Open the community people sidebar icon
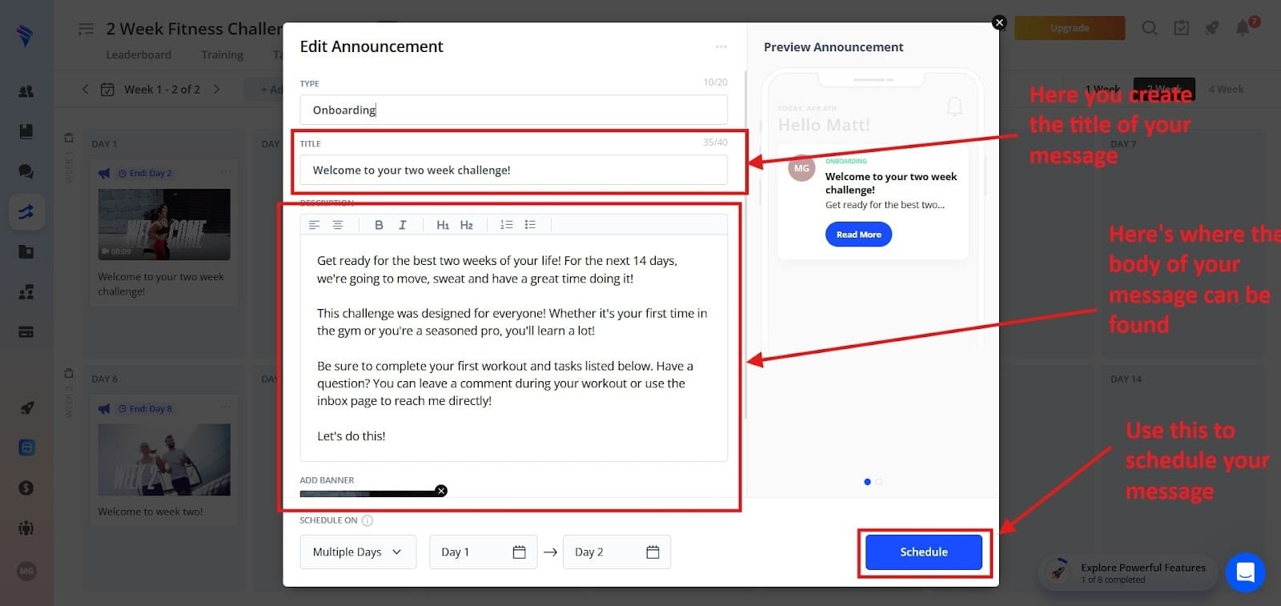This screenshot has height=606, width=1281. pos(26,528)
